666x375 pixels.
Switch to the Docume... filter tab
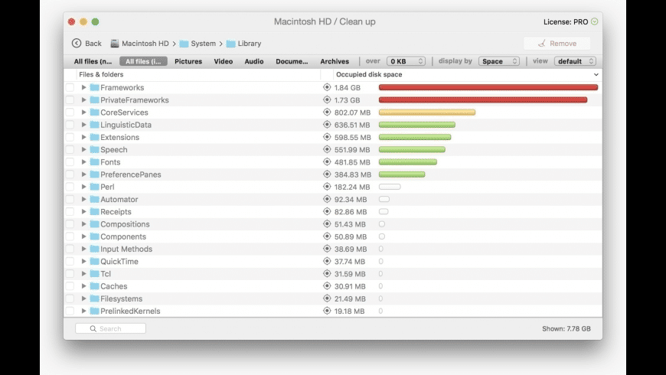292,61
